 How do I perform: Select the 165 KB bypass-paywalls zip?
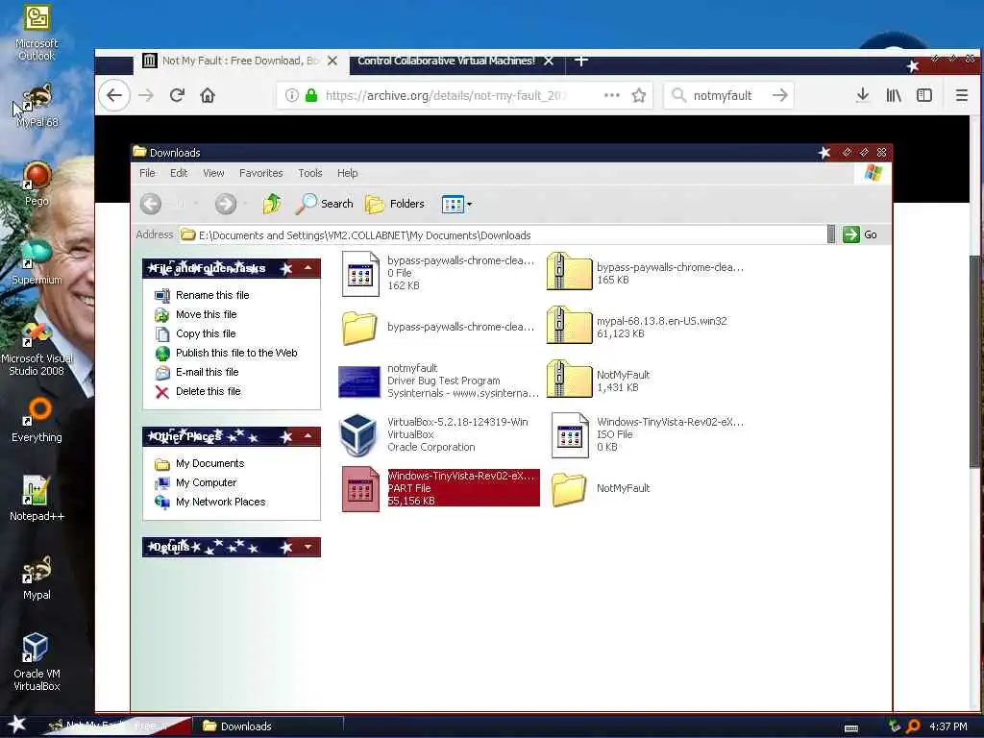tap(645, 273)
